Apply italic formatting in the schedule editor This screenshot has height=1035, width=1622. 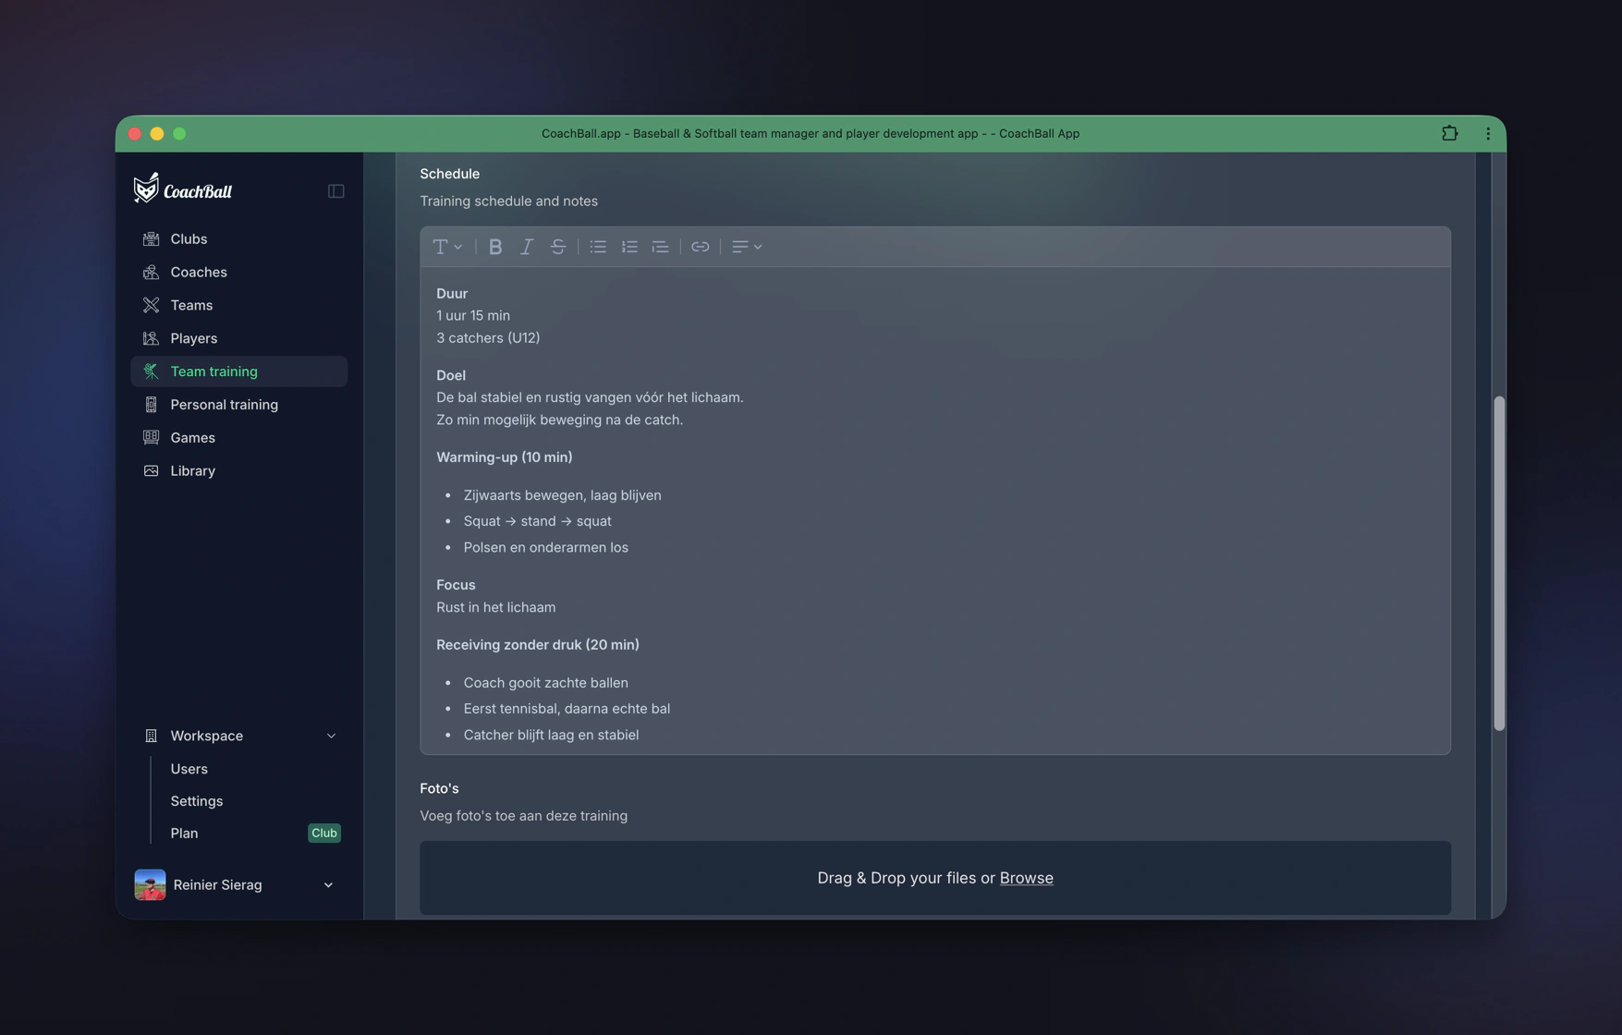(x=526, y=247)
